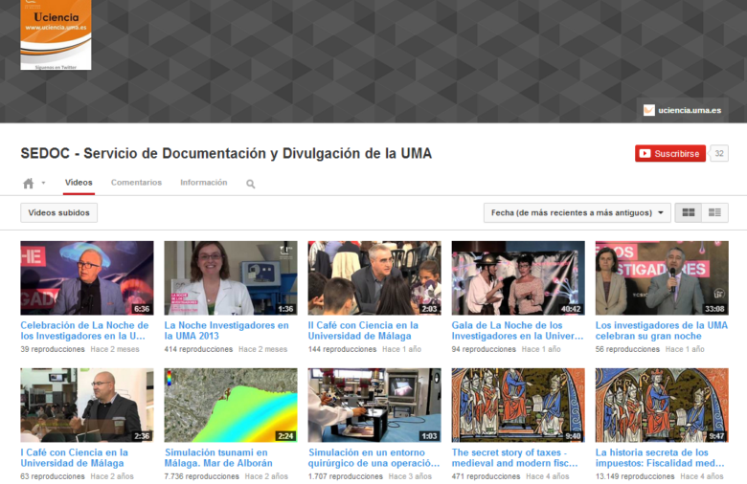The height and width of the screenshot is (484, 747).
Task: Open the uciencia.uma.es website link
Action: point(681,110)
